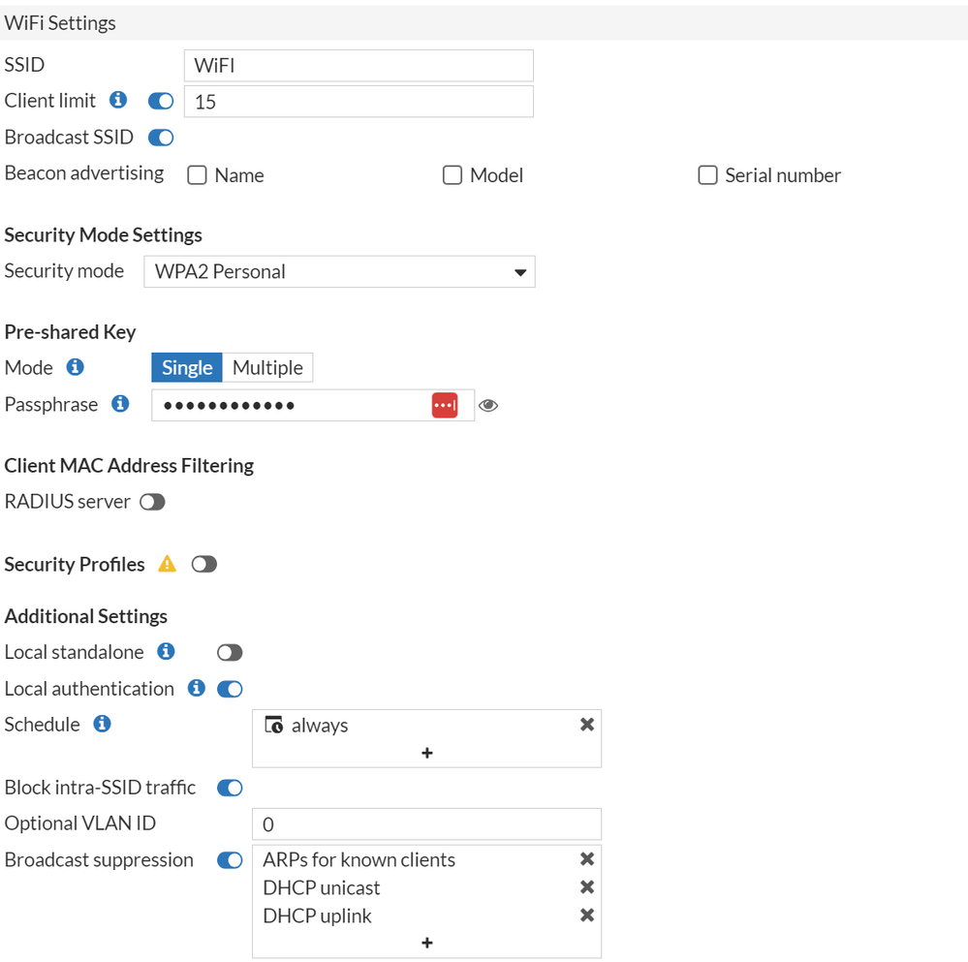Add a broadcast suppression entry with plus
Viewport: 968px width, 962px height.
click(x=426, y=943)
